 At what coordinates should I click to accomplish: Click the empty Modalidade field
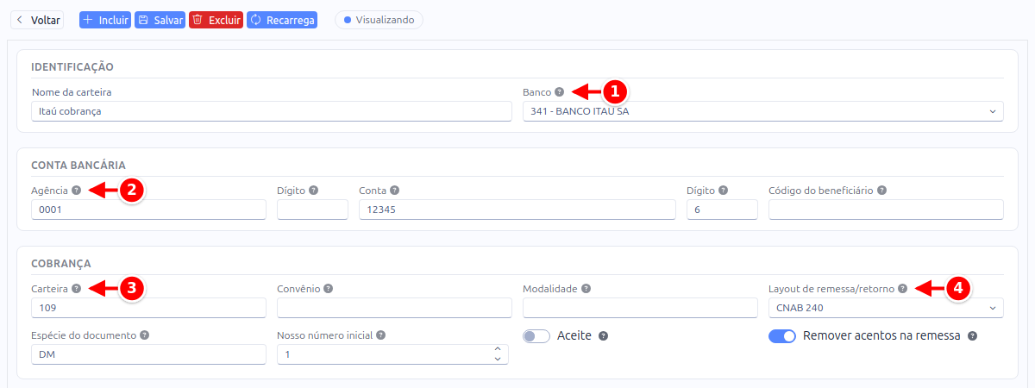tap(640, 308)
